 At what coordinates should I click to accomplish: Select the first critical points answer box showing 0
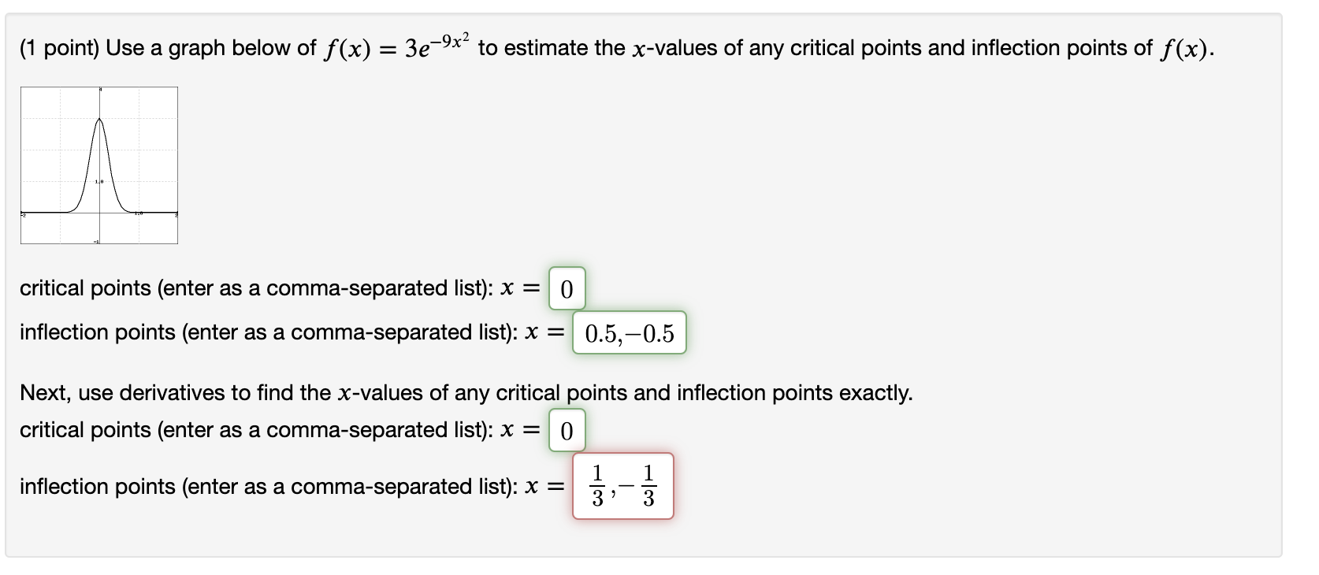567,289
